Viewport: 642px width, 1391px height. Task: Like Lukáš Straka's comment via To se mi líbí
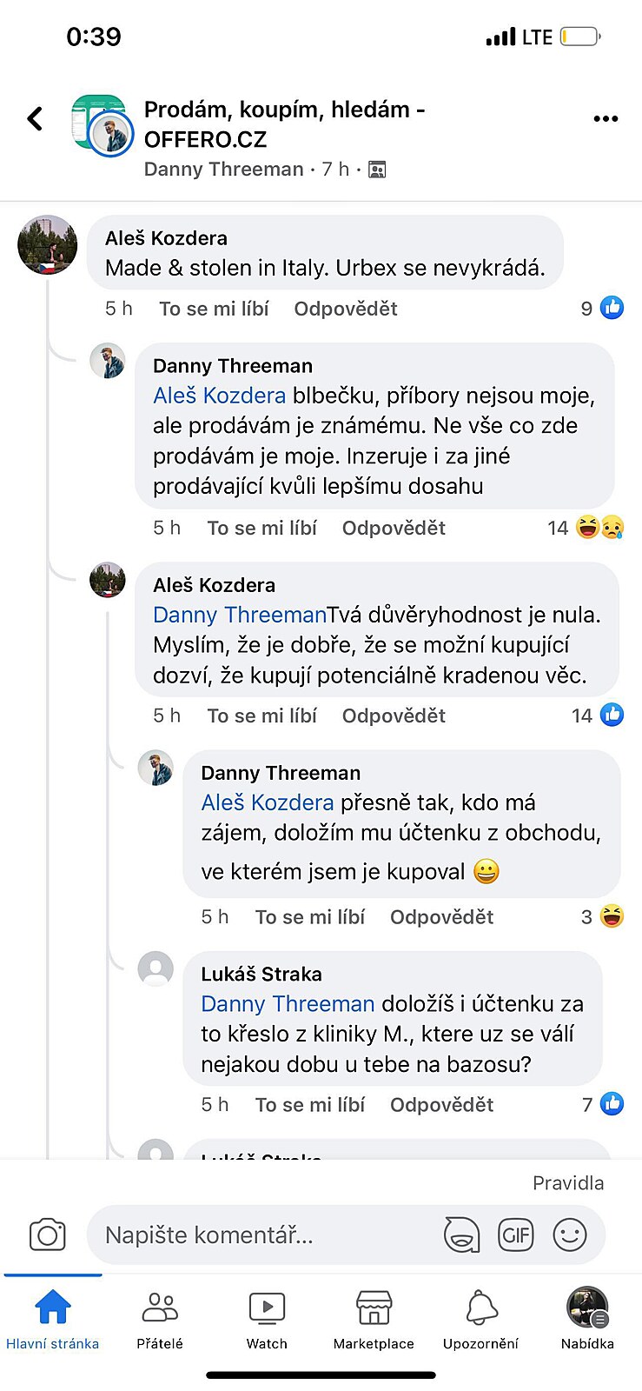[310, 1105]
